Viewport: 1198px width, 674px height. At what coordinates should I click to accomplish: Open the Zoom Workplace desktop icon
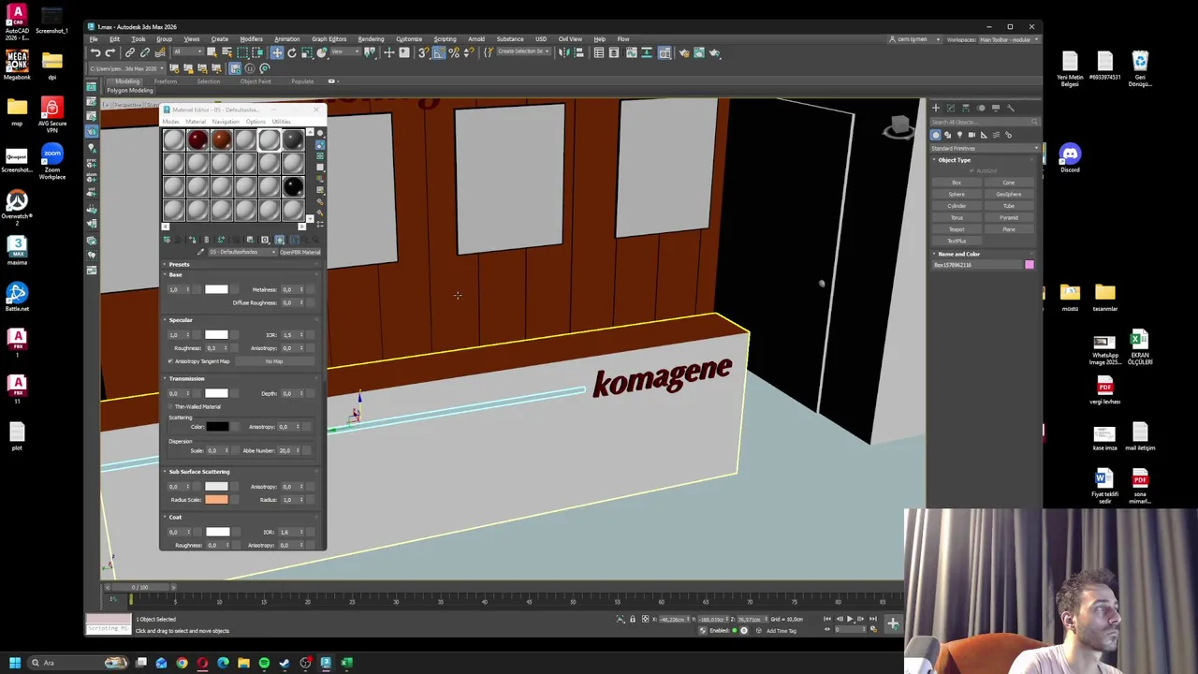pyautogui.click(x=52, y=160)
